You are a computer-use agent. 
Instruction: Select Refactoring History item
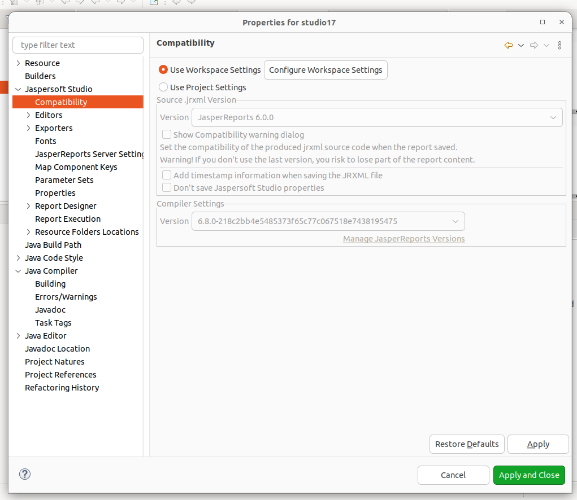click(62, 388)
